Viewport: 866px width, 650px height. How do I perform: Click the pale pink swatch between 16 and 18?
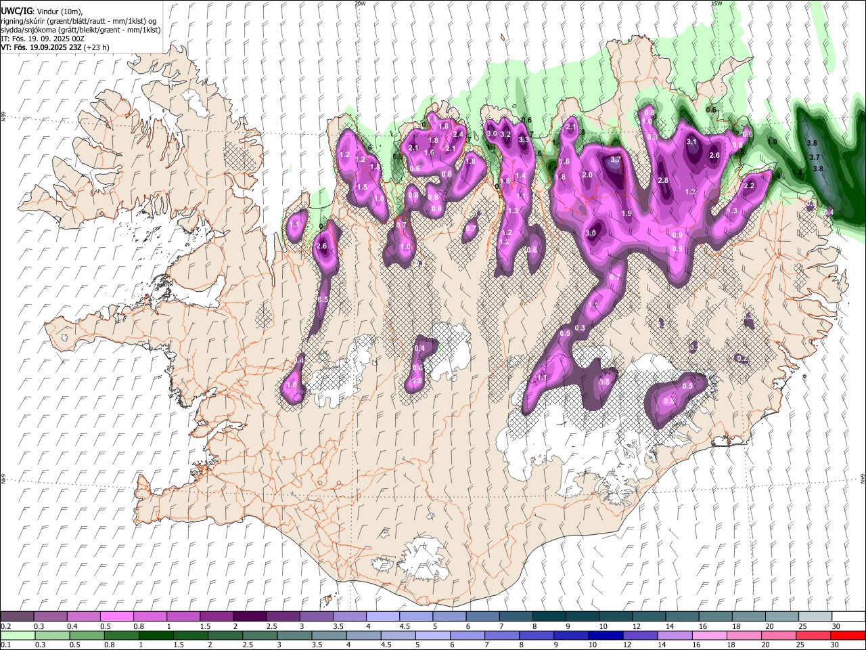(709, 635)
